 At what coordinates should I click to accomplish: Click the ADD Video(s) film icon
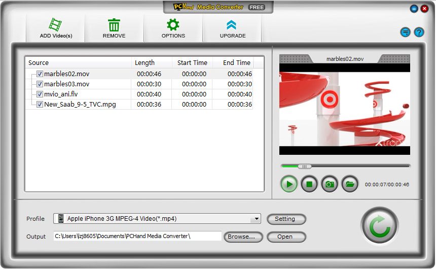(x=55, y=25)
